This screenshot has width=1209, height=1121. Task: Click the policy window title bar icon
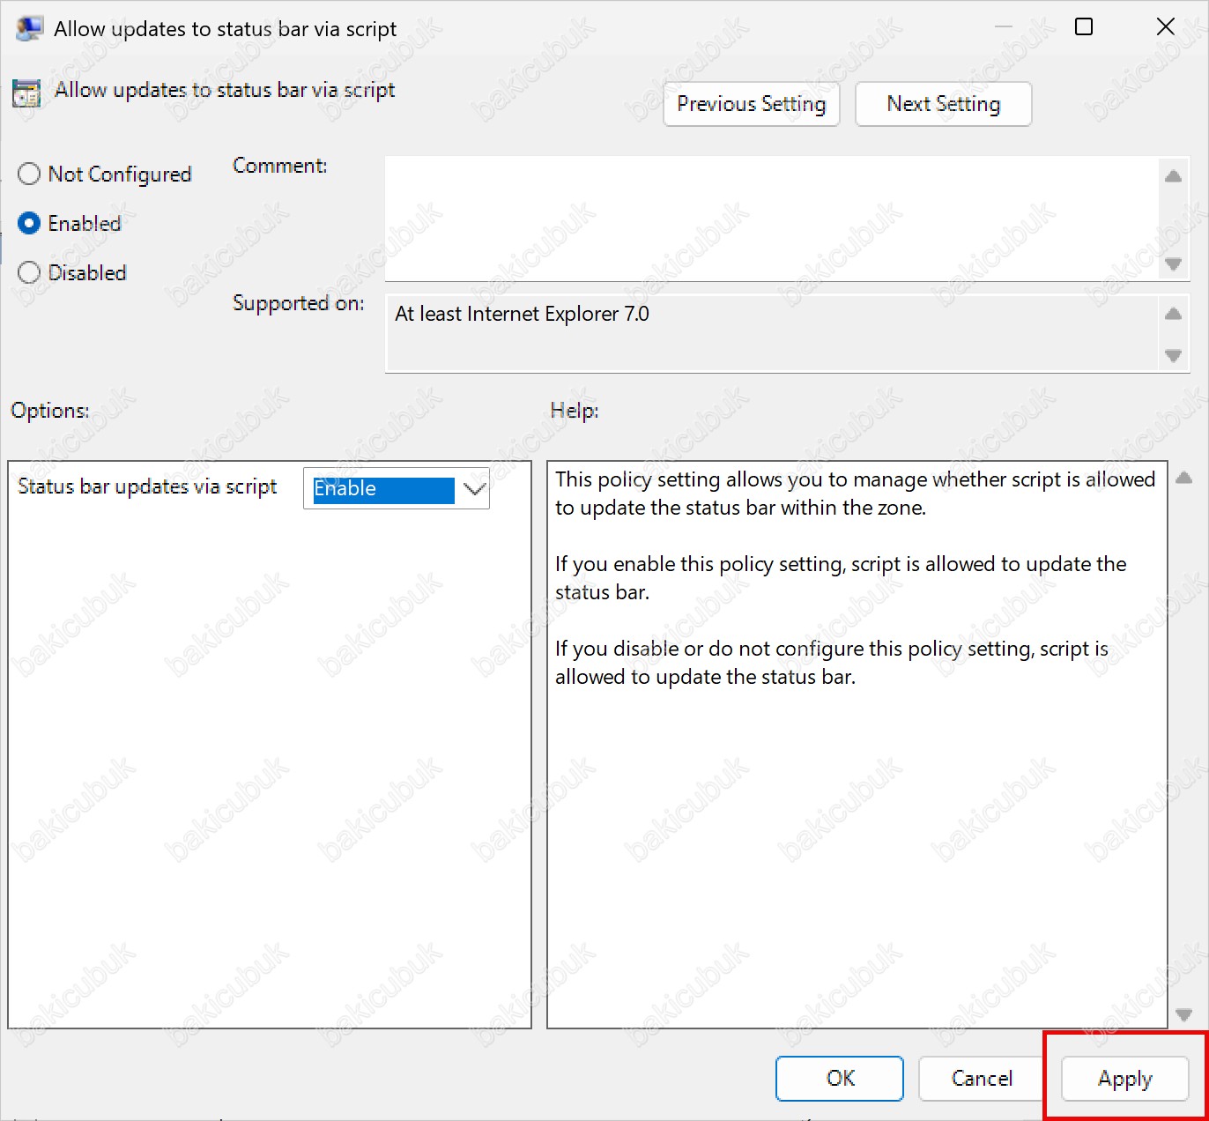pos(29,28)
